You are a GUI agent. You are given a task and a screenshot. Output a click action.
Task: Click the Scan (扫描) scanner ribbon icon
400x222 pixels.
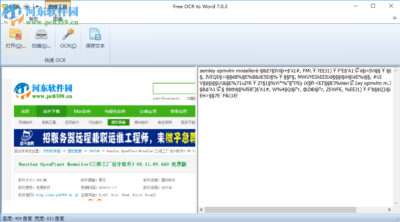(41, 34)
